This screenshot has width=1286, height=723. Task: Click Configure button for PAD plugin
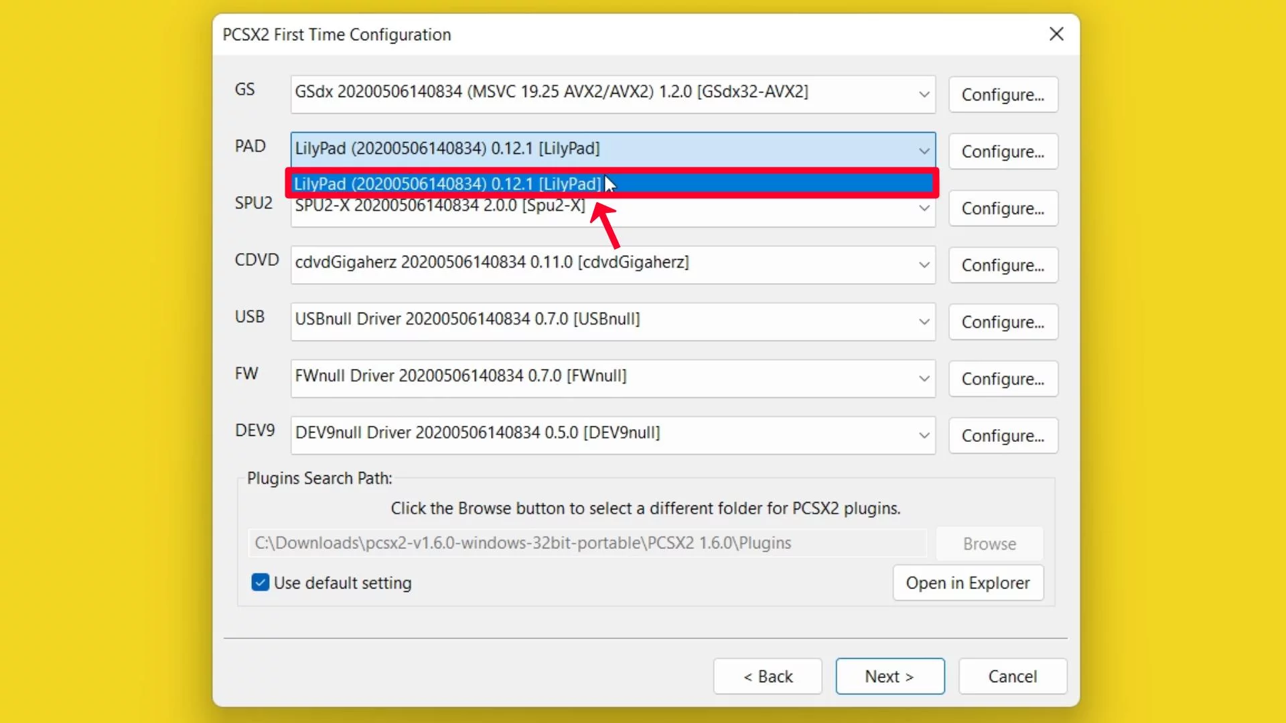click(x=1003, y=151)
